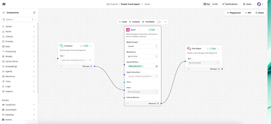Click the External Memory input port
271x124 pixels.
coord(124,98)
